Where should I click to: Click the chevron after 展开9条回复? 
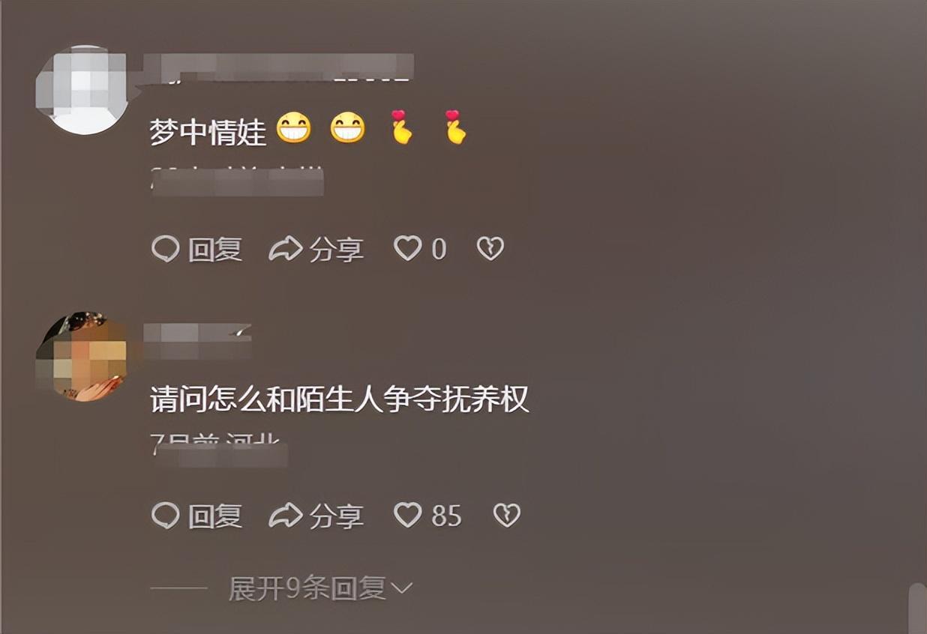(x=402, y=590)
